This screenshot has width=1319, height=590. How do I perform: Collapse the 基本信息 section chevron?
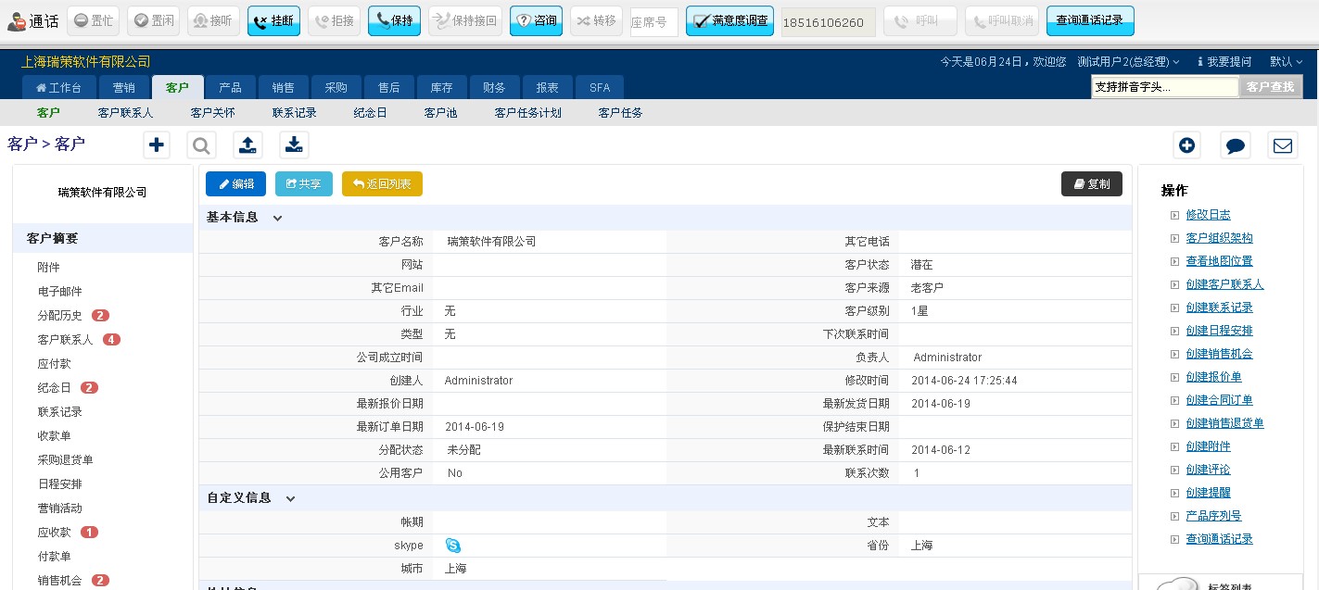point(277,219)
